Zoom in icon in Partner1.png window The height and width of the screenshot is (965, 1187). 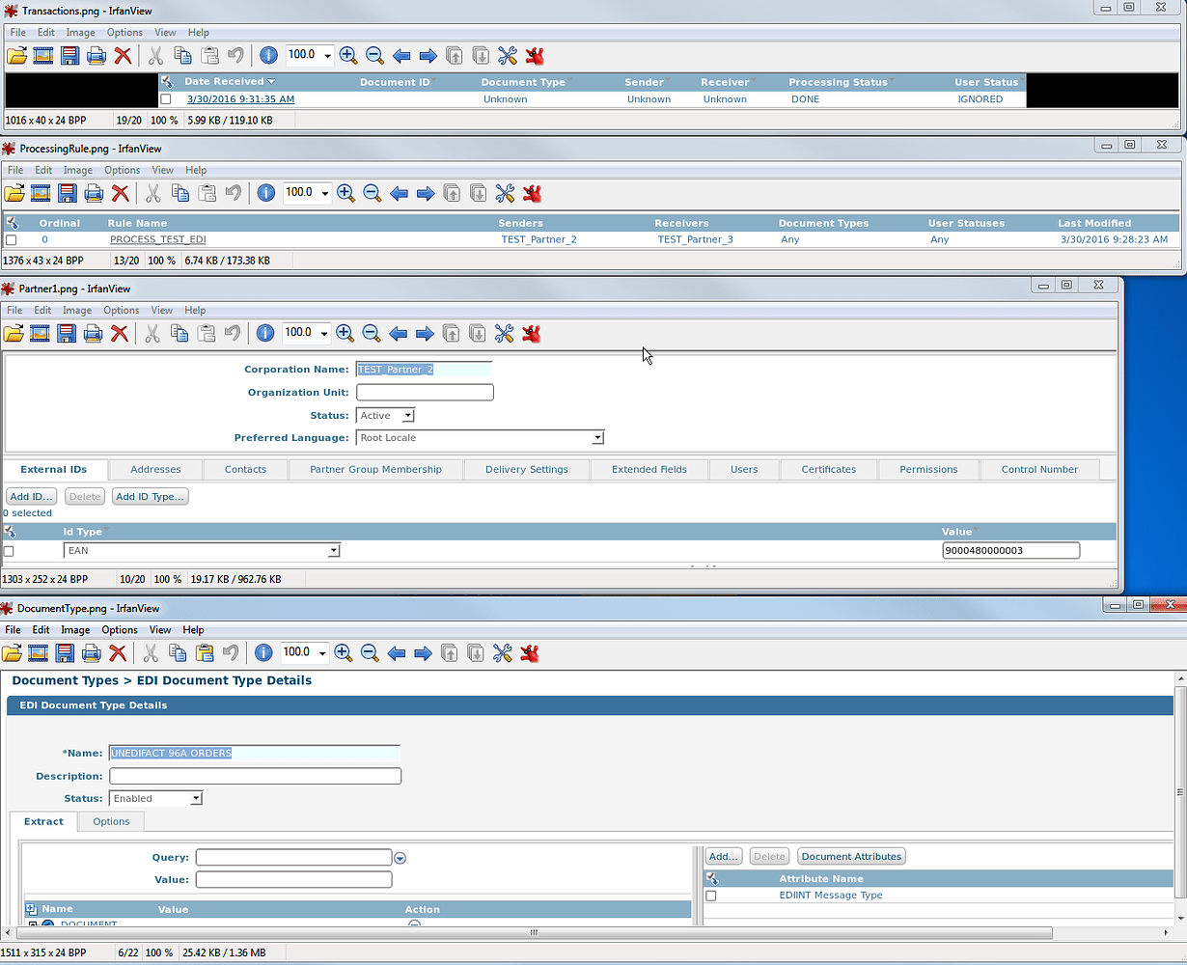coord(345,334)
